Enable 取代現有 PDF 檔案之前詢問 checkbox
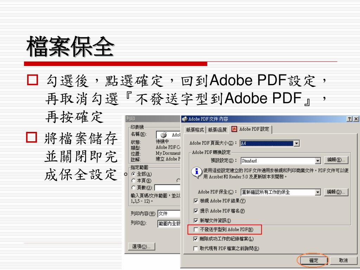Viewport: 360px width, 270px height. (195, 249)
